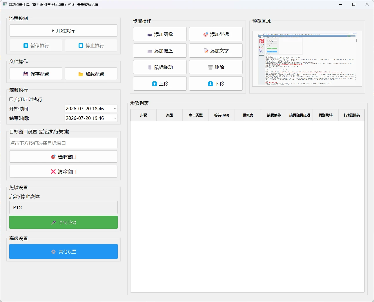This screenshot has height=302, width=374.
Task: Click the 添加图像 camera icon
Action: pos(150,35)
